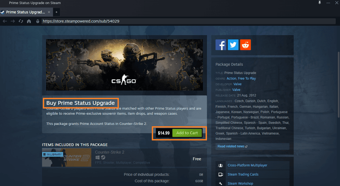Click the browser forward arrow
This screenshot has width=340, height=186.
coord(12,21)
